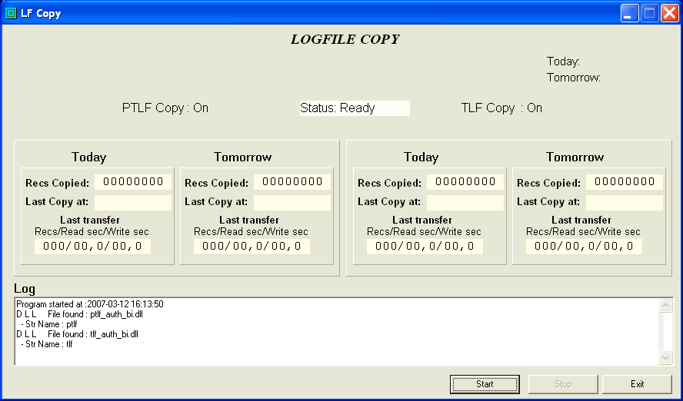Click the Tomorrow: date label under the heading
This screenshot has height=401, width=683.
pyautogui.click(x=574, y=78)
